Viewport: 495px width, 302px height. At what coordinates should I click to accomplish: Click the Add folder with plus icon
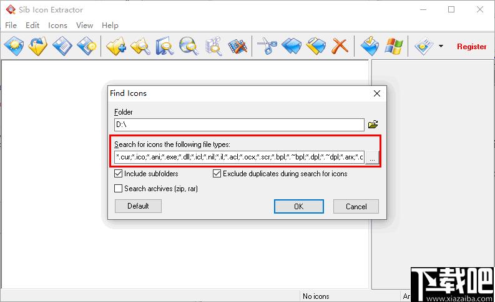point(116,46)
